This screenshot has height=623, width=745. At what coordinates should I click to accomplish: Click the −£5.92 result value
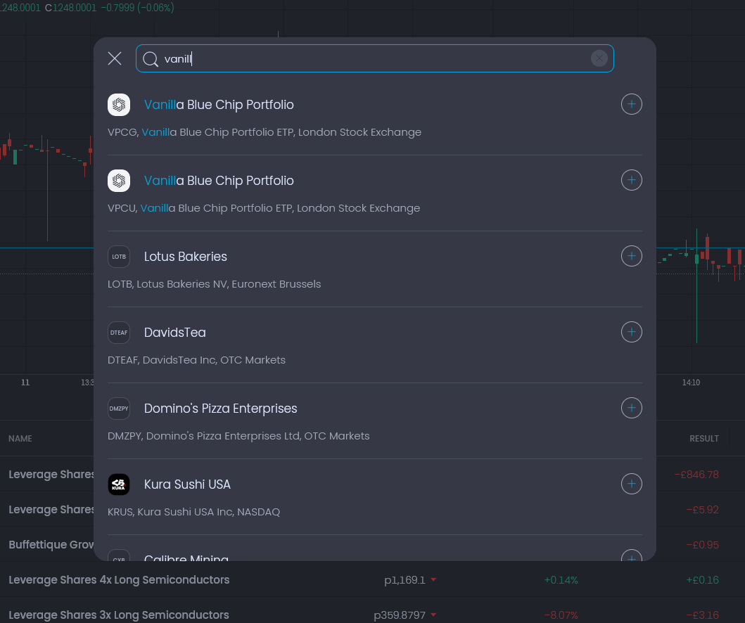[x=702, y=510]
